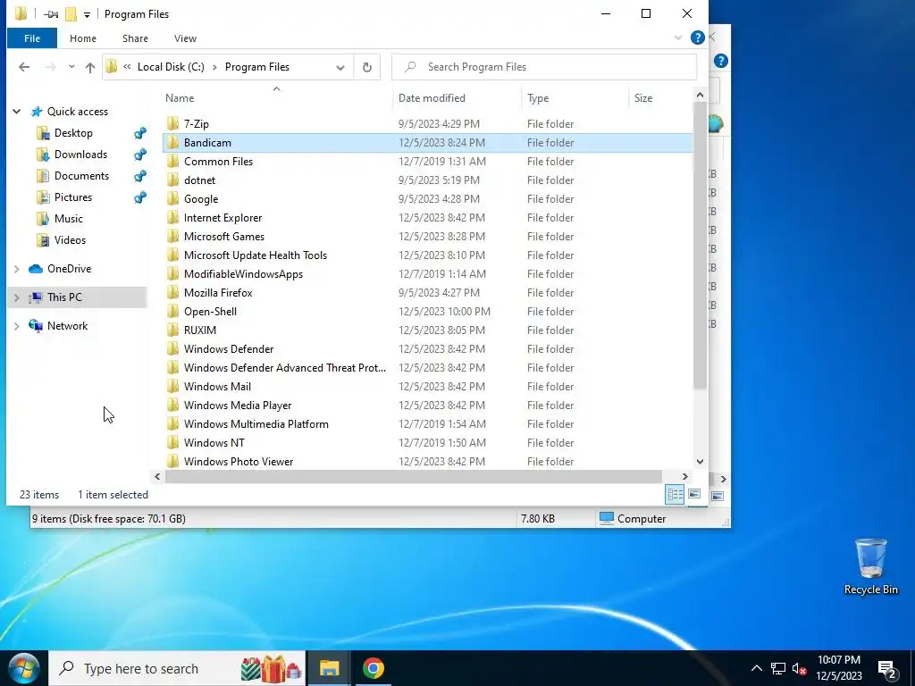The image size is (915, 686).
Task: Click the 7-Zip folder icon
Action: click(x=172, y=123)
